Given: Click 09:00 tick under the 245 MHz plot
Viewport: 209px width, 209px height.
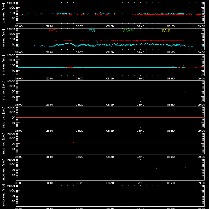Looking at the screenshot, I should (201, 26).
